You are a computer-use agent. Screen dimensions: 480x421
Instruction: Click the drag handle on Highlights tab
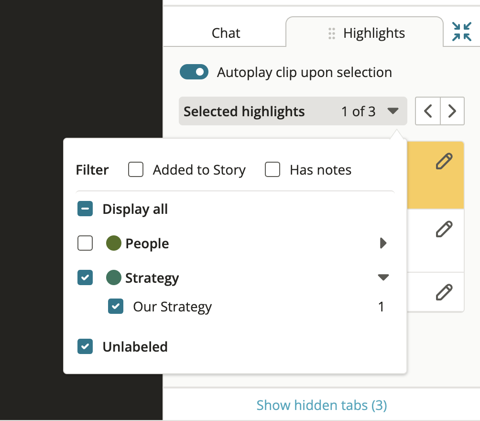pyautogui.click(x=331, y=33)
